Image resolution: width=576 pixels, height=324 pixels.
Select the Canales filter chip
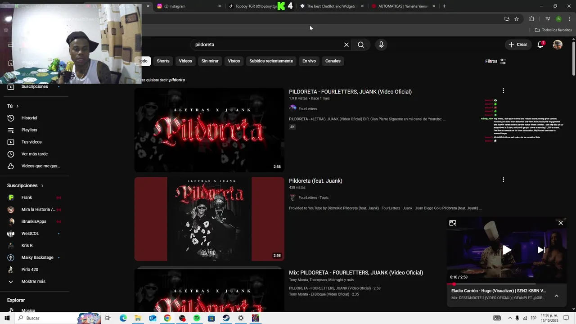click(x=333, y=61)
